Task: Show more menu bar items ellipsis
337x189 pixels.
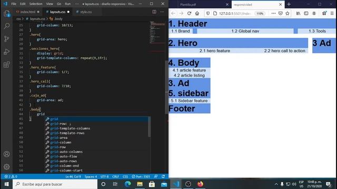Action: [x=77, y=4]
